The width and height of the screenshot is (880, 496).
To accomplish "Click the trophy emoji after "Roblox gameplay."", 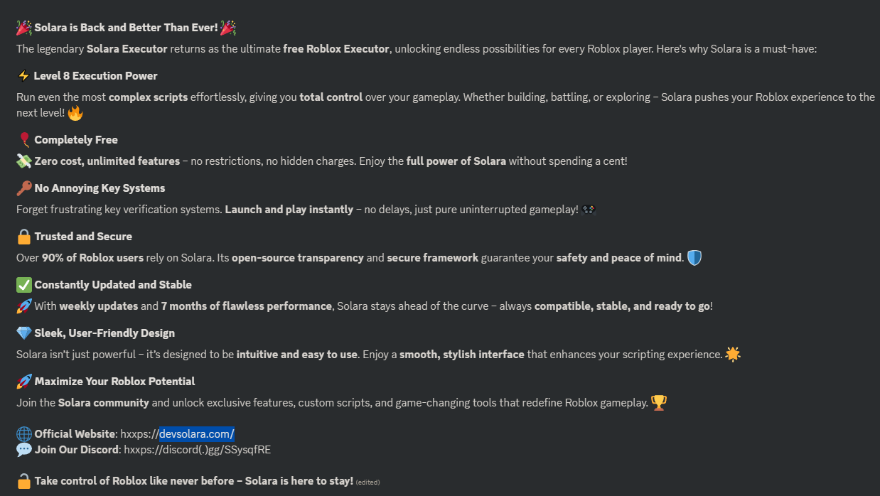I will pos(659,403).
